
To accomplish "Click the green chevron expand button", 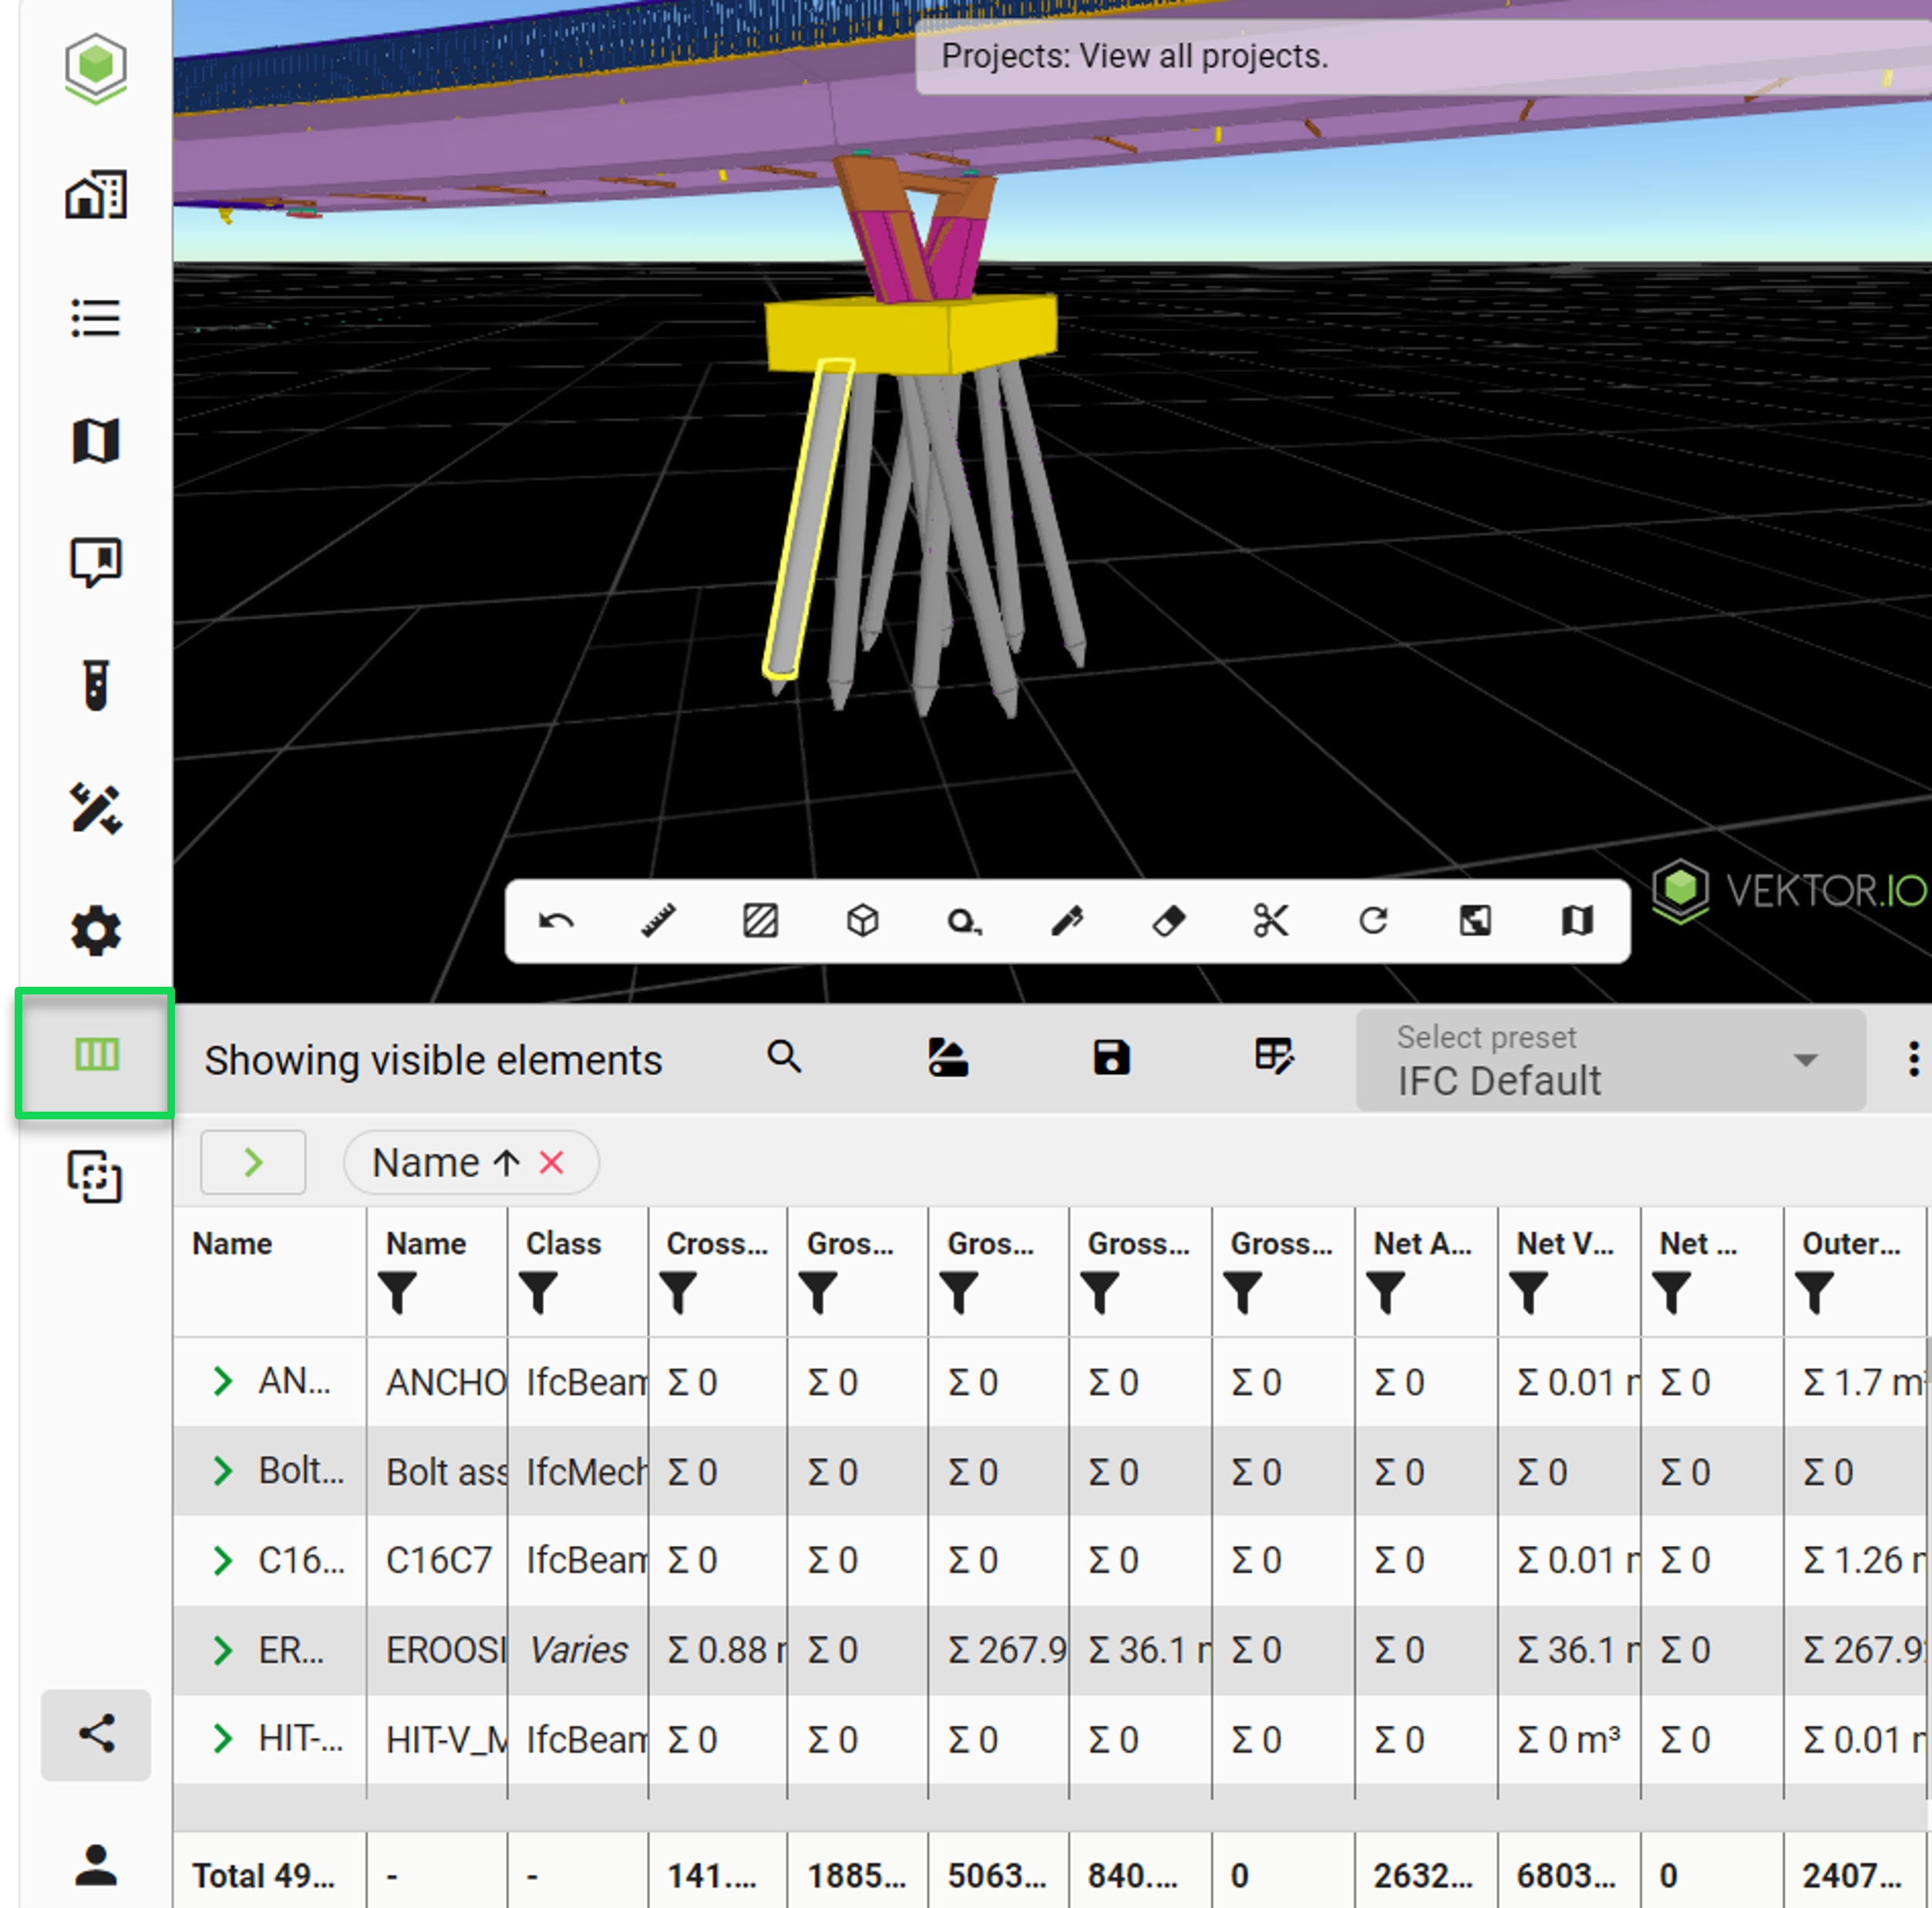I will click(x=253, y=1163).
